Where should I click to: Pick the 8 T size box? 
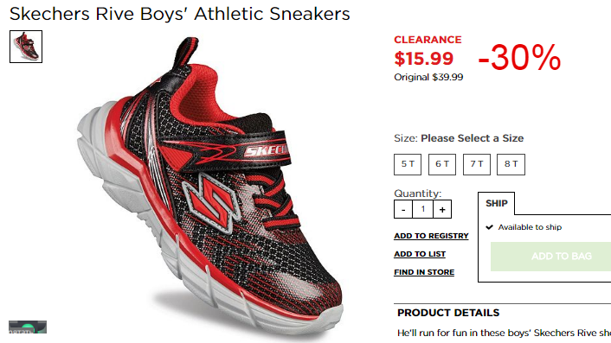click(x=511, y=164)
